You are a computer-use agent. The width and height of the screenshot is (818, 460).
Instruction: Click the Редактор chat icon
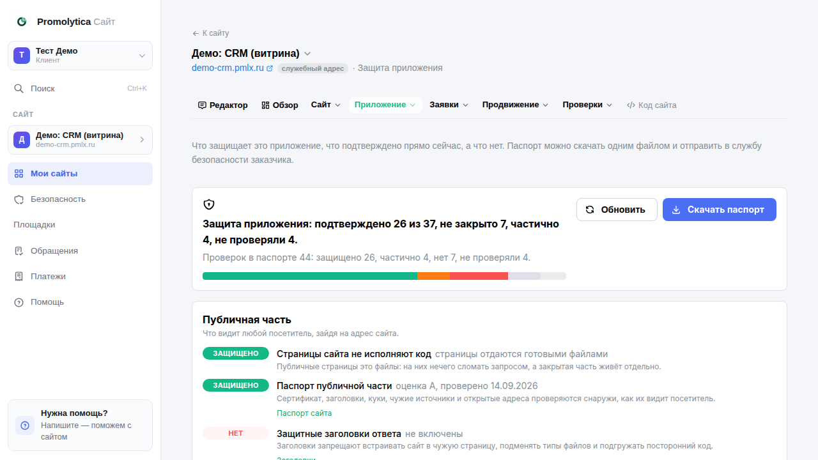click(202, 105)
